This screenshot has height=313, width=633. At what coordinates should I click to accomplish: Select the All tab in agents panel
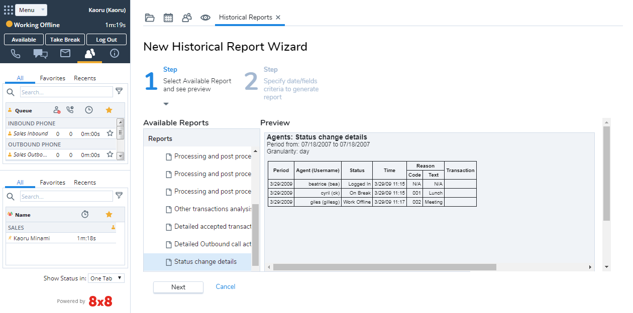pos(20,183)
